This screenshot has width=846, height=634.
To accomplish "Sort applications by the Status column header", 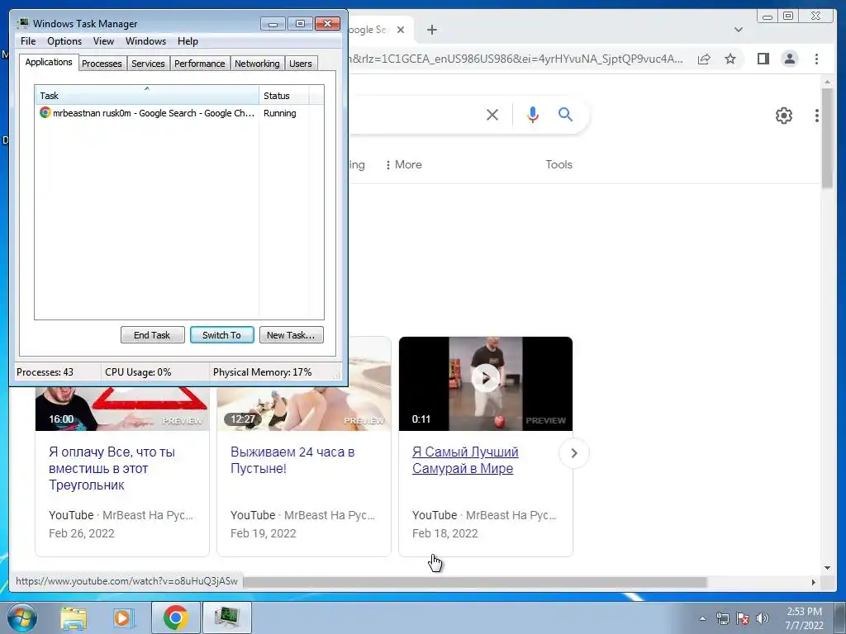I will [283, 96].
